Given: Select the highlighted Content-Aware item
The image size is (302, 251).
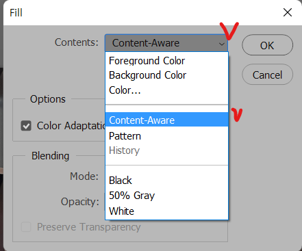Looking at the screenshot, I should pos(166,120).
